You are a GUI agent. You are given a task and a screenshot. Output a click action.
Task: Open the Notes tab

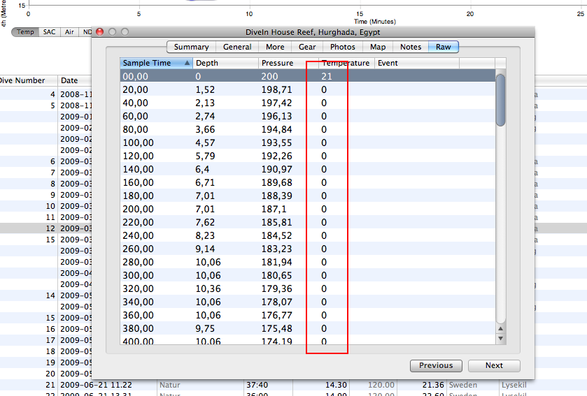(411, 47)
